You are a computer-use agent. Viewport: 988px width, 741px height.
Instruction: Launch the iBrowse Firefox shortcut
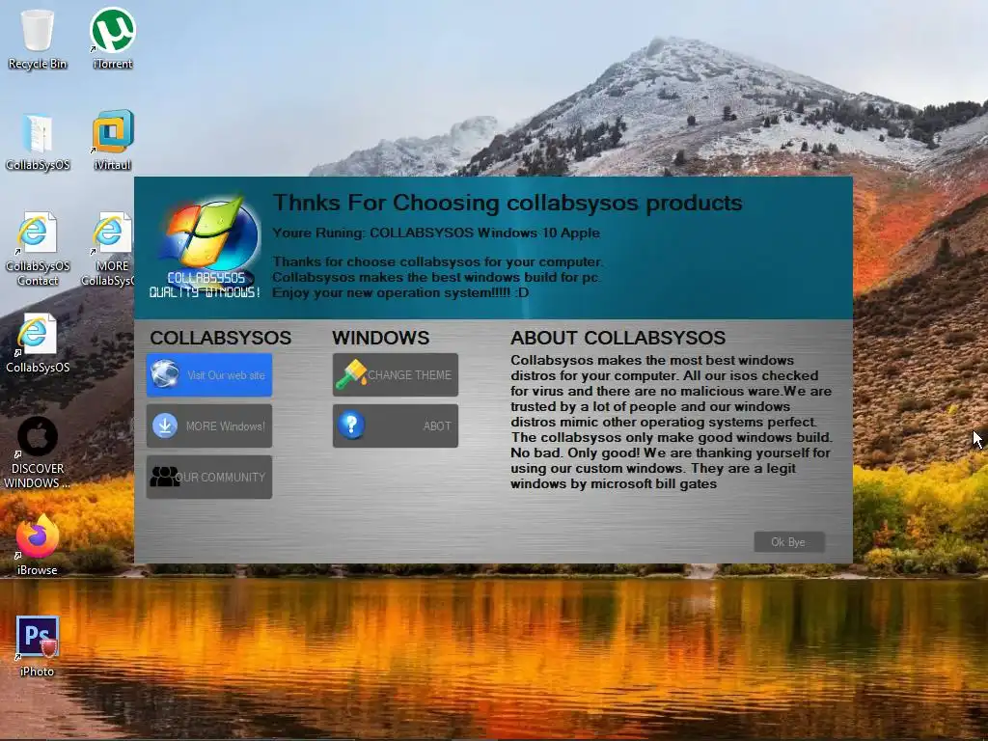[38, 544]
